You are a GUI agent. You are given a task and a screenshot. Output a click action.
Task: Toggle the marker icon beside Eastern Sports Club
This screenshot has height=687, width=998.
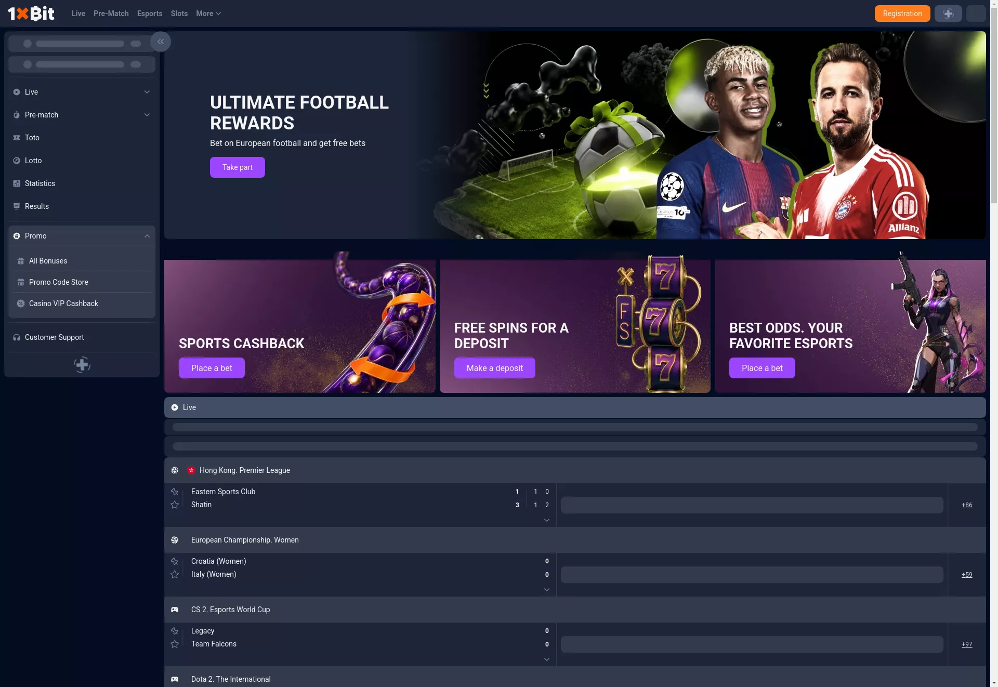[175, 492]
